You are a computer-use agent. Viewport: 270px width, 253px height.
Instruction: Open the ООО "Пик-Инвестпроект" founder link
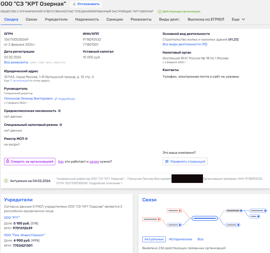24,235
